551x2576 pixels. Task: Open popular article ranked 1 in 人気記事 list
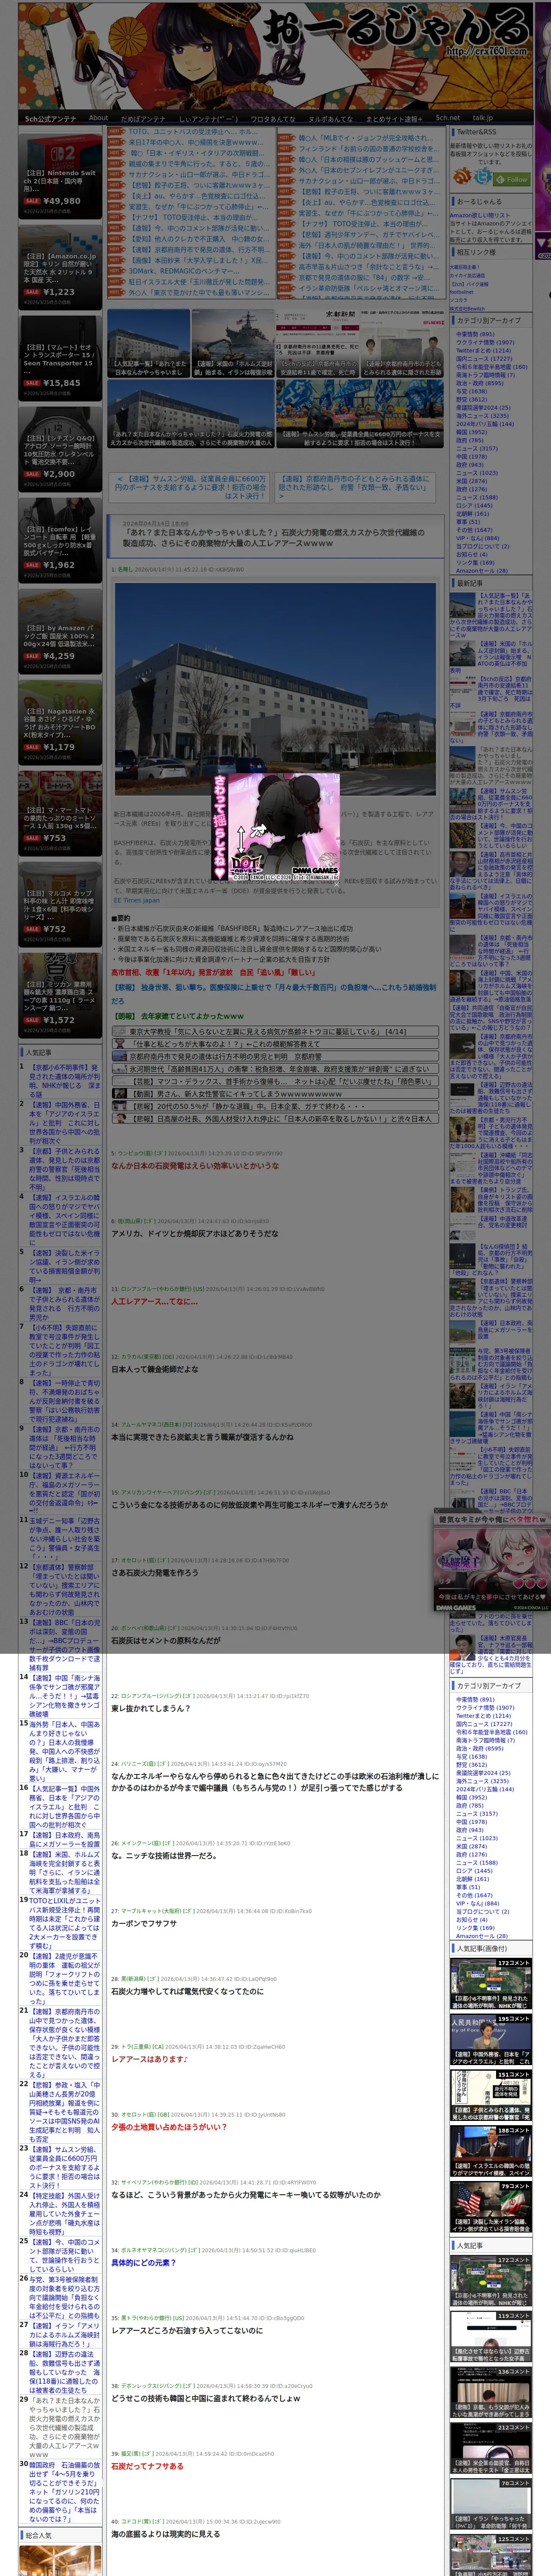pyautogui.click(x=64, y=1080)
